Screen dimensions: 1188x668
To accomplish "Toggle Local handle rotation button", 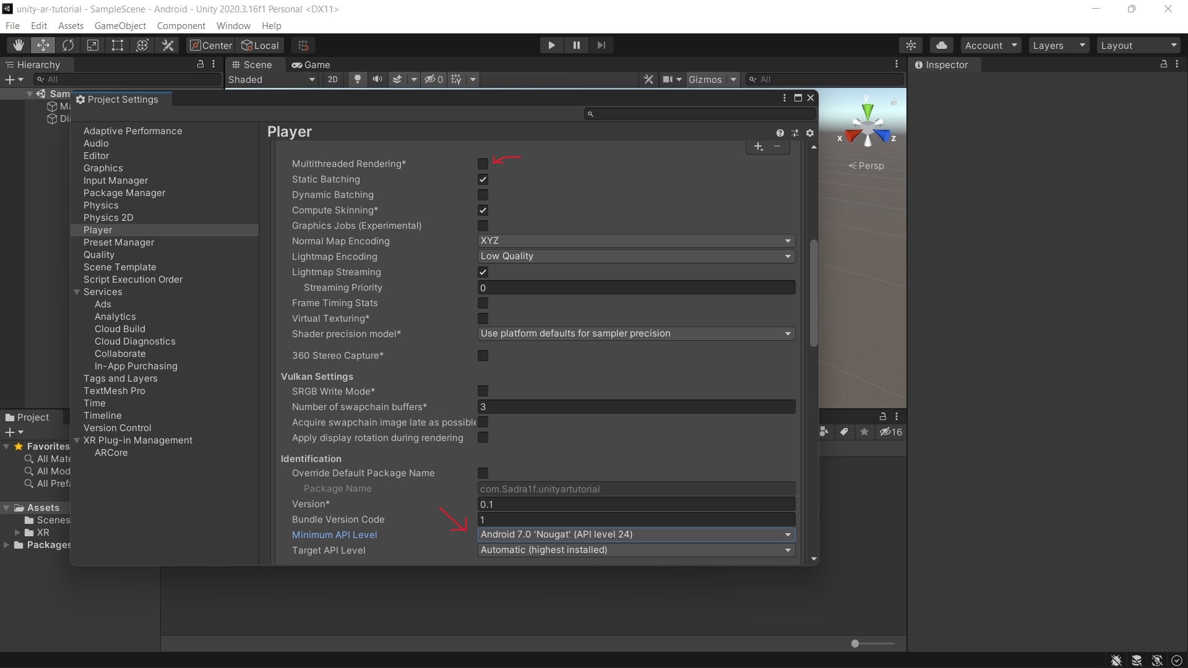I will pyautogui.click(x=260, y=45).
